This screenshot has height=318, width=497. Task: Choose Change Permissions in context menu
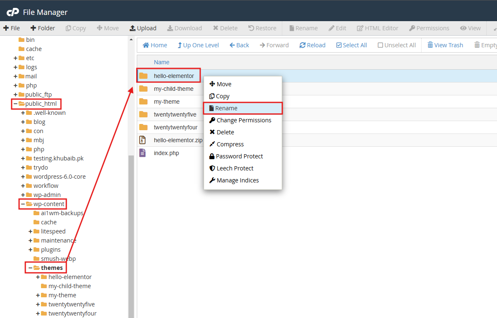point(244,120)
